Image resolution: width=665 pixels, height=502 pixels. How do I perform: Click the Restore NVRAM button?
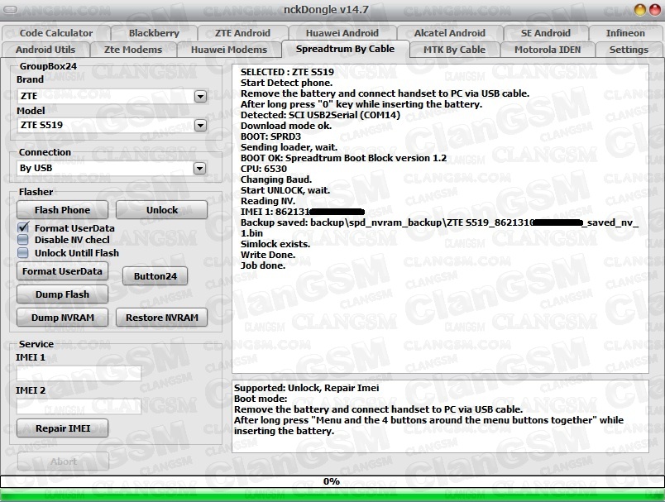tap(161, 318)
